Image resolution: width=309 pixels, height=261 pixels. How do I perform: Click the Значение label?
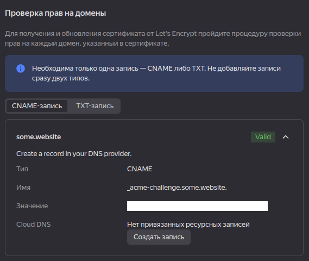32,206
